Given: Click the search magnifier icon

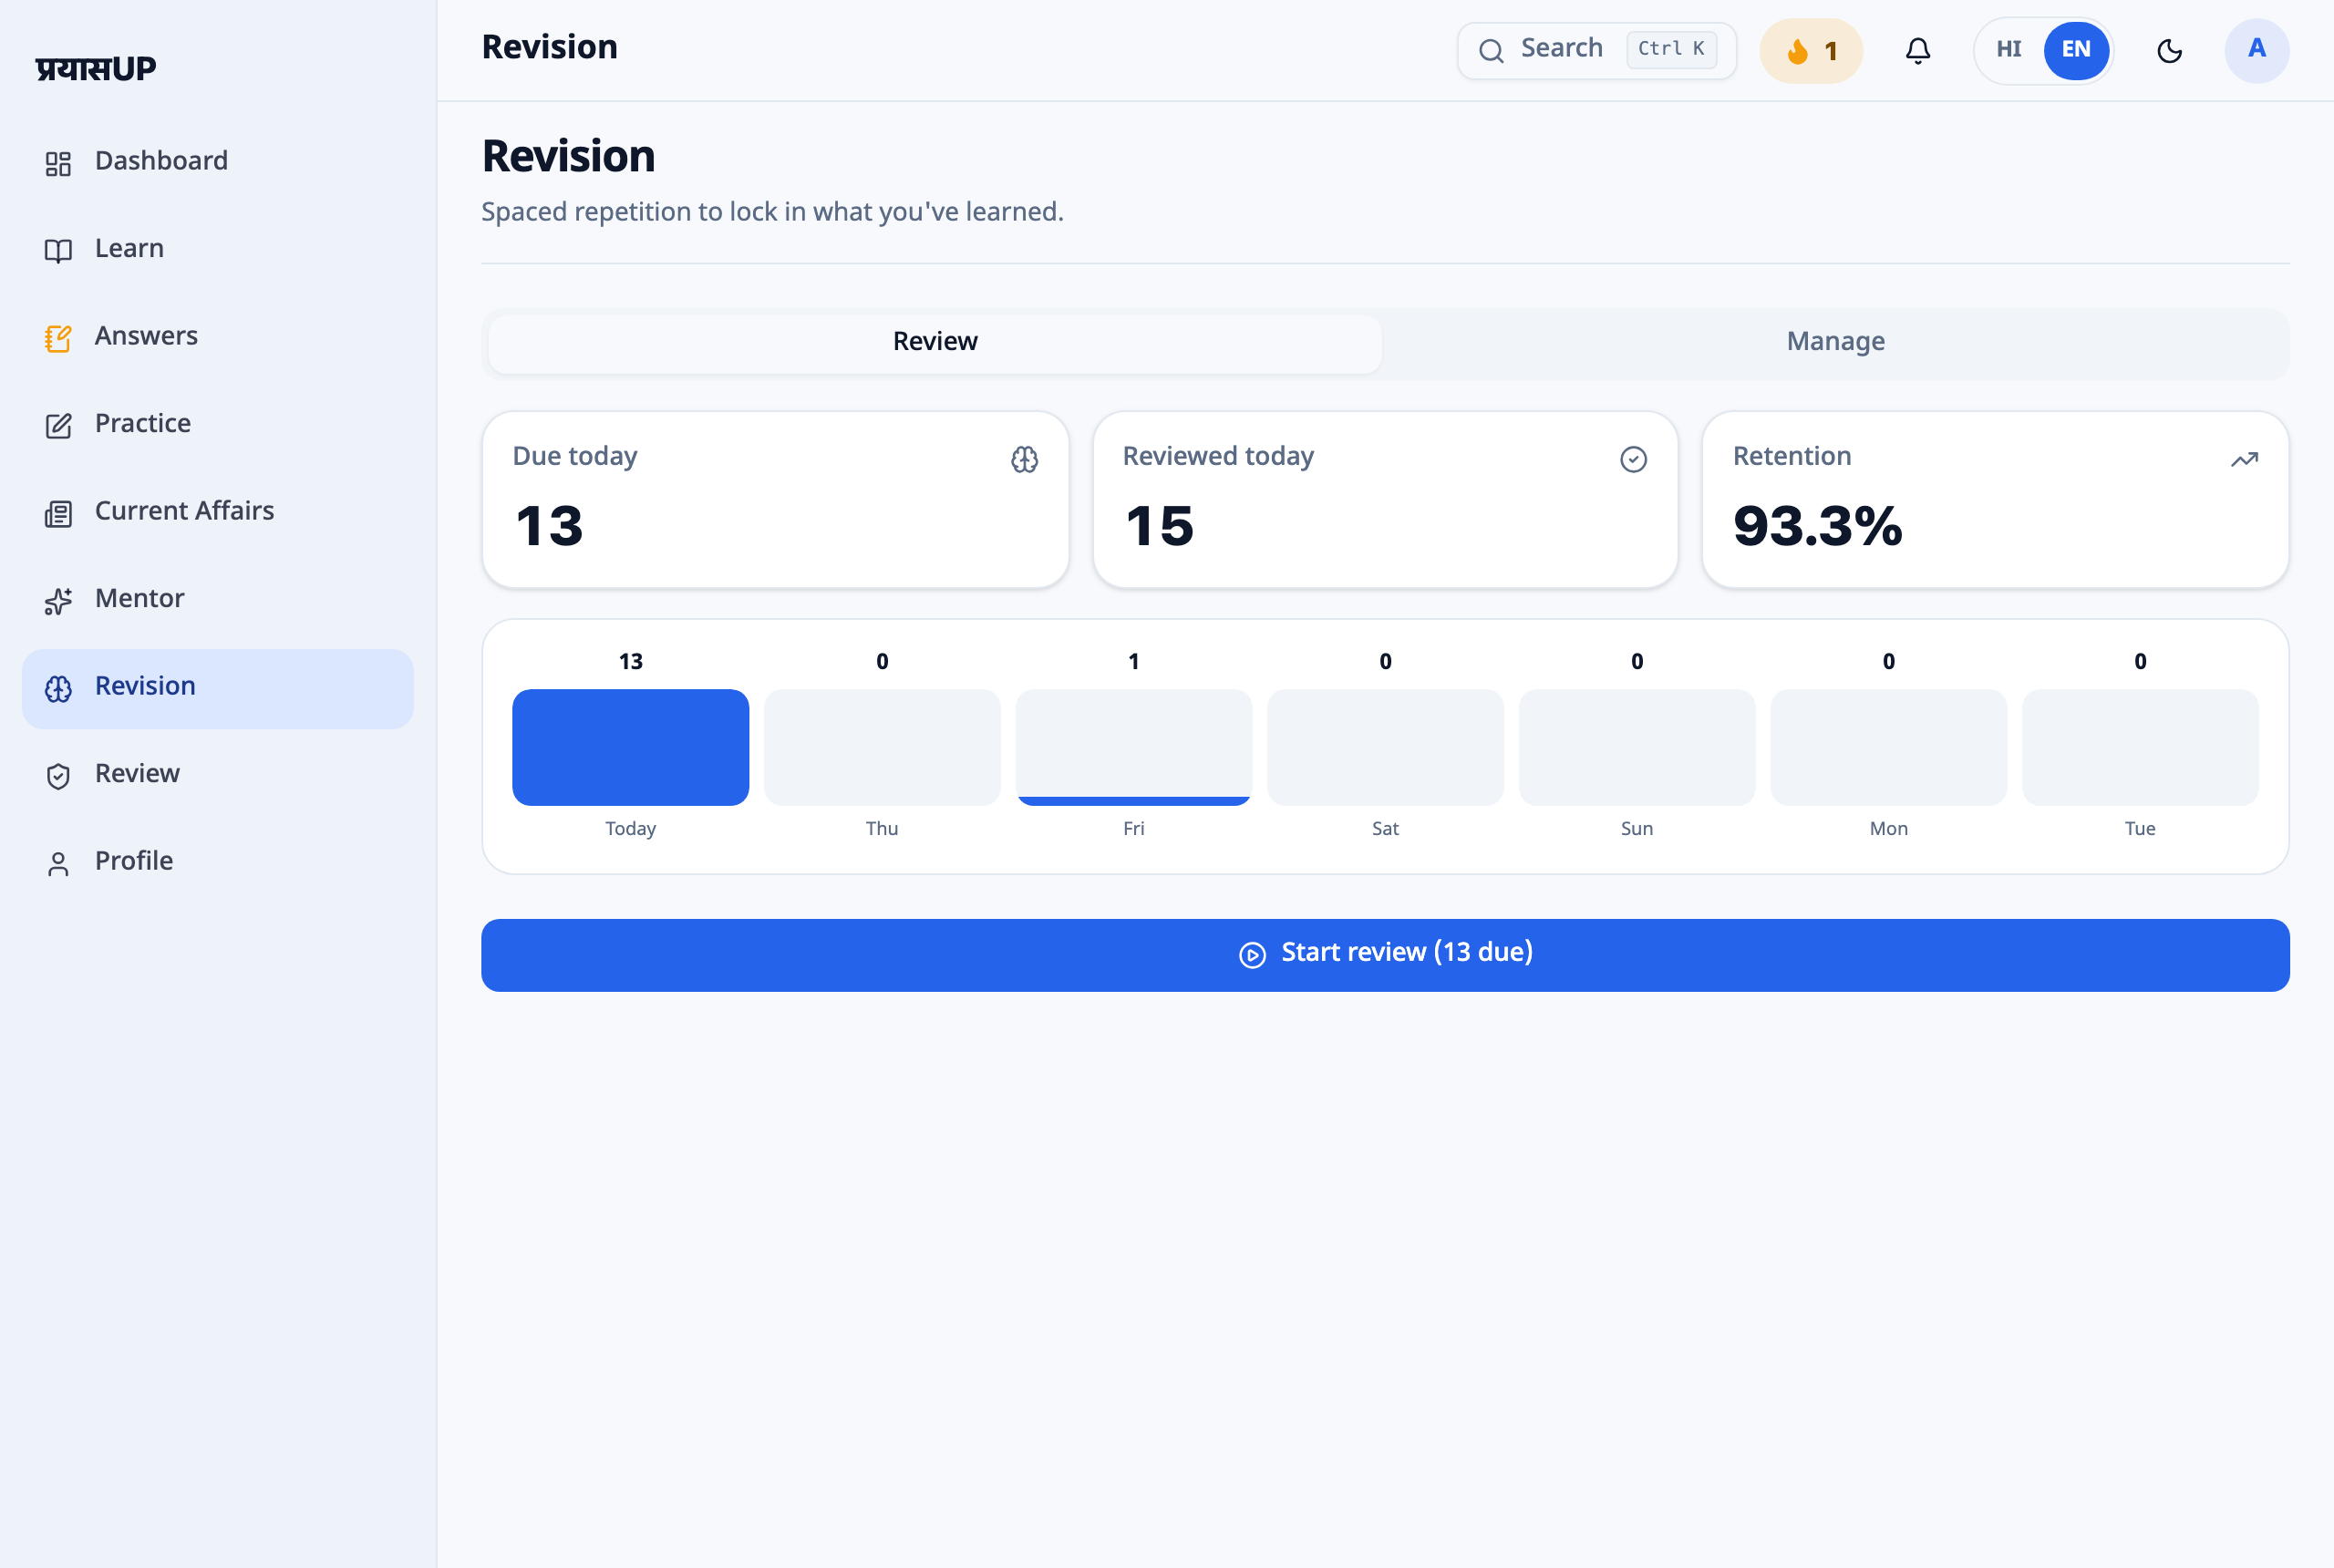Looking at the screenshot, I should point(1490,50).
